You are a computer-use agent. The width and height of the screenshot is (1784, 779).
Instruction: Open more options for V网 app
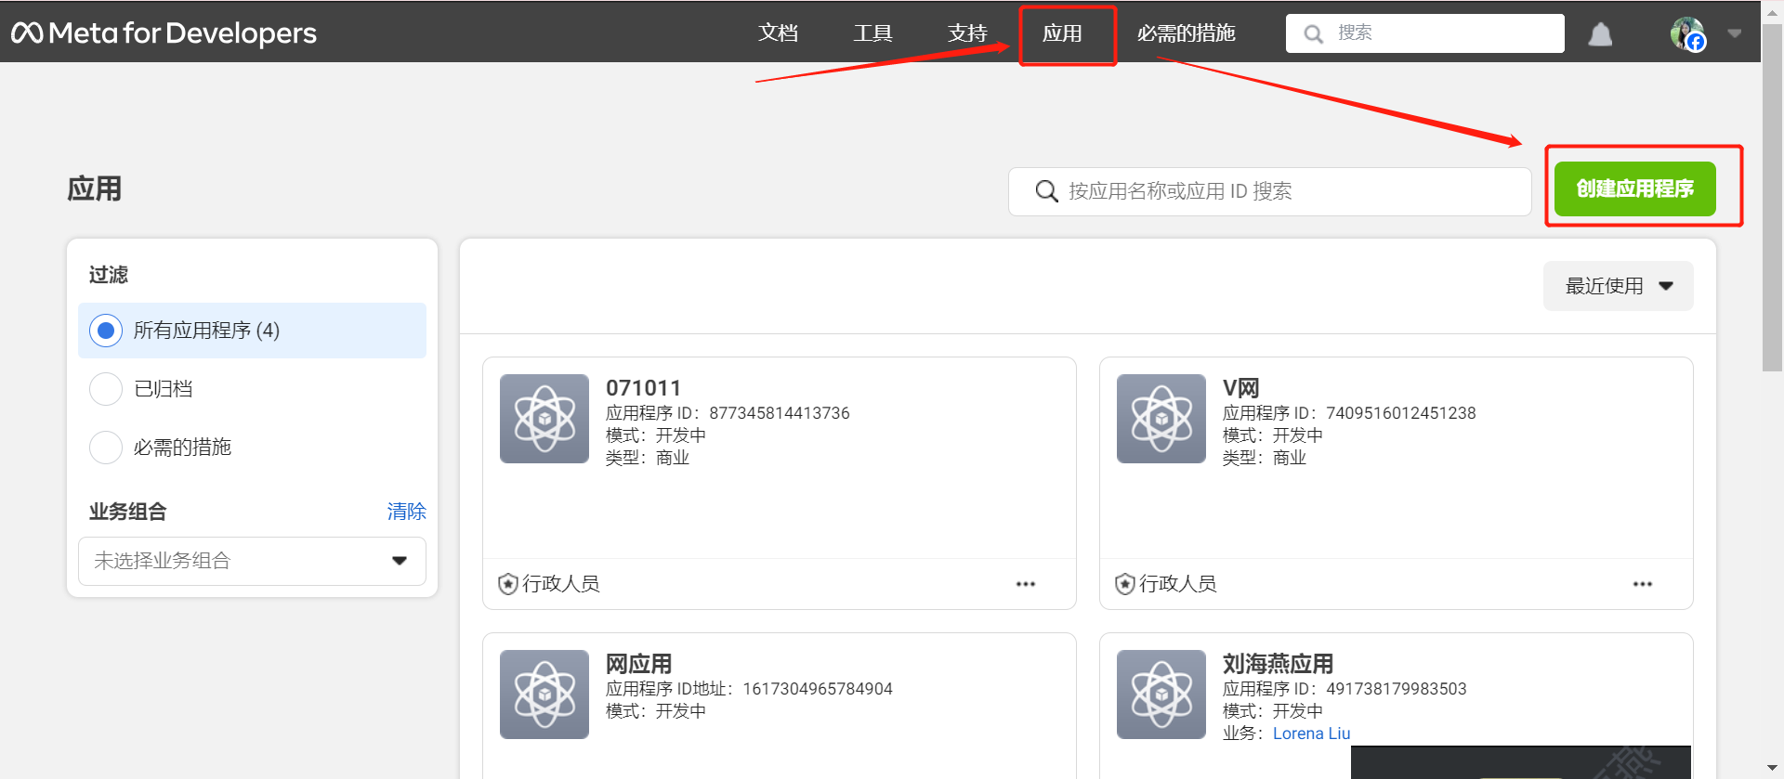(1643, 584)
